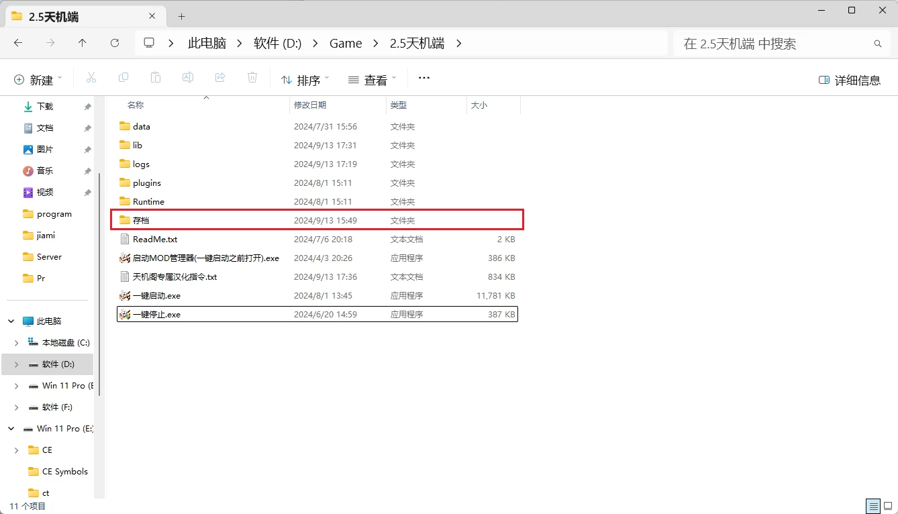This screenshot has width=898, height=514.
Task: Click the pin icon next to 音乐
Action: (x=87, y=171)
